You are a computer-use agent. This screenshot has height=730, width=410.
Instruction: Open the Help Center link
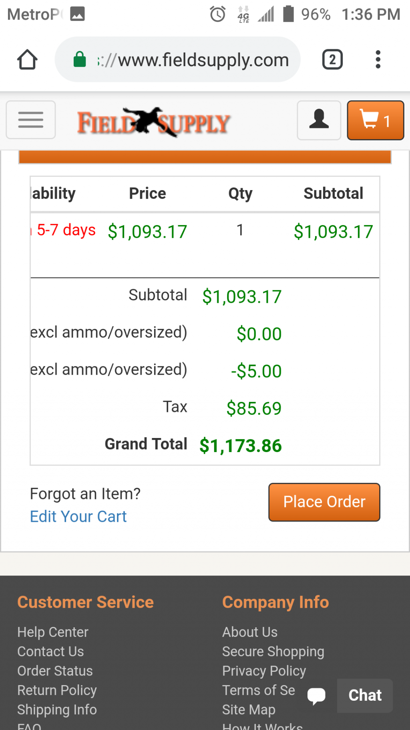53,632
